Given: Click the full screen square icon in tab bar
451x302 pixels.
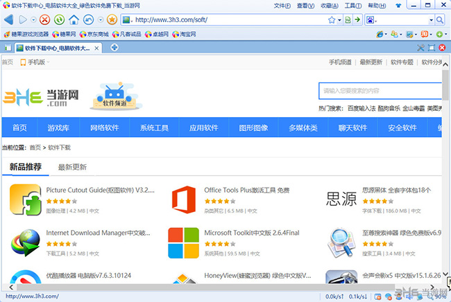Looking at the screenshot, I should pyautogui.click(x=432, y=48).
